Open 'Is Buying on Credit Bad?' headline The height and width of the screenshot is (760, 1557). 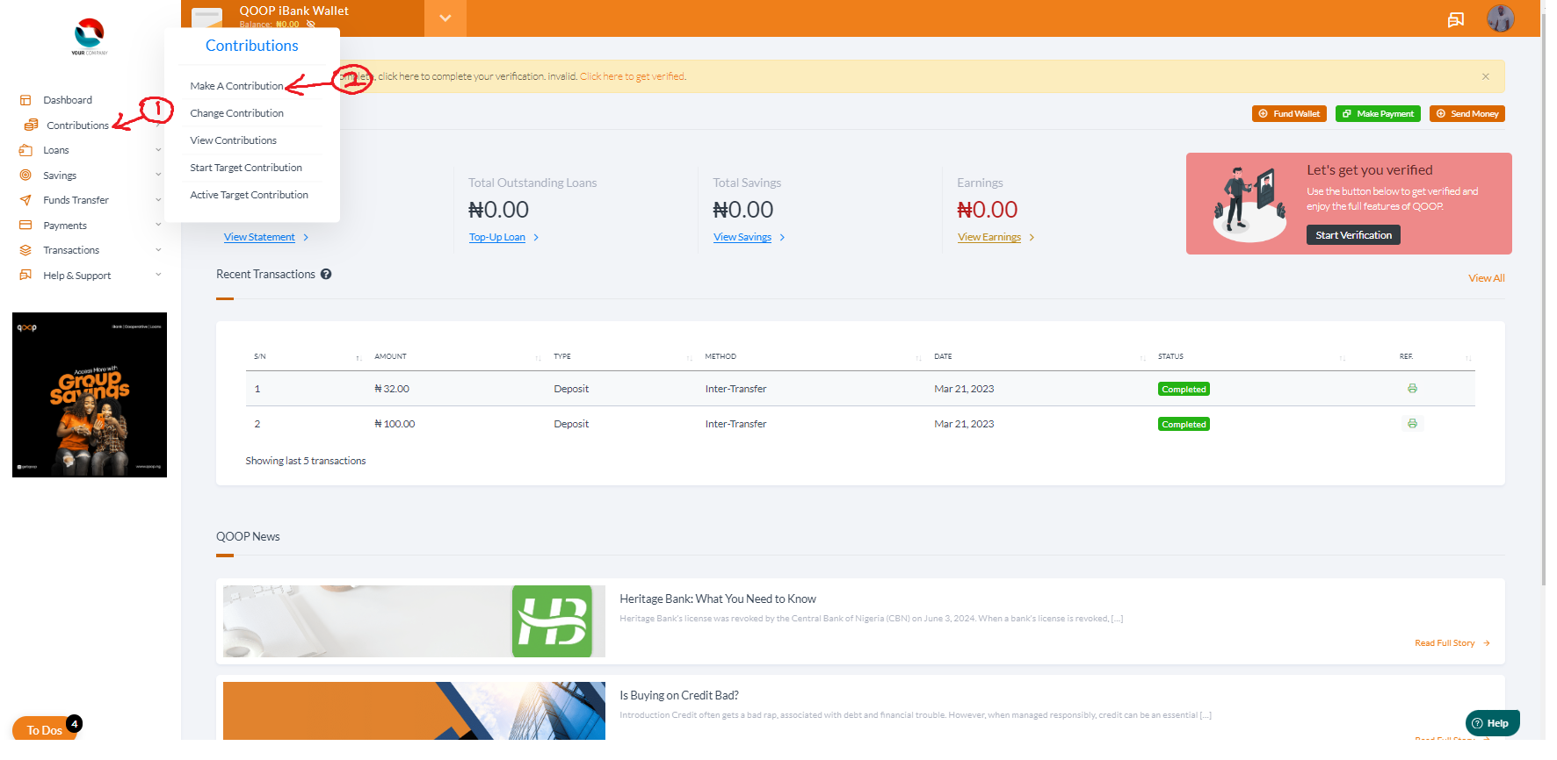pos(679,695)
